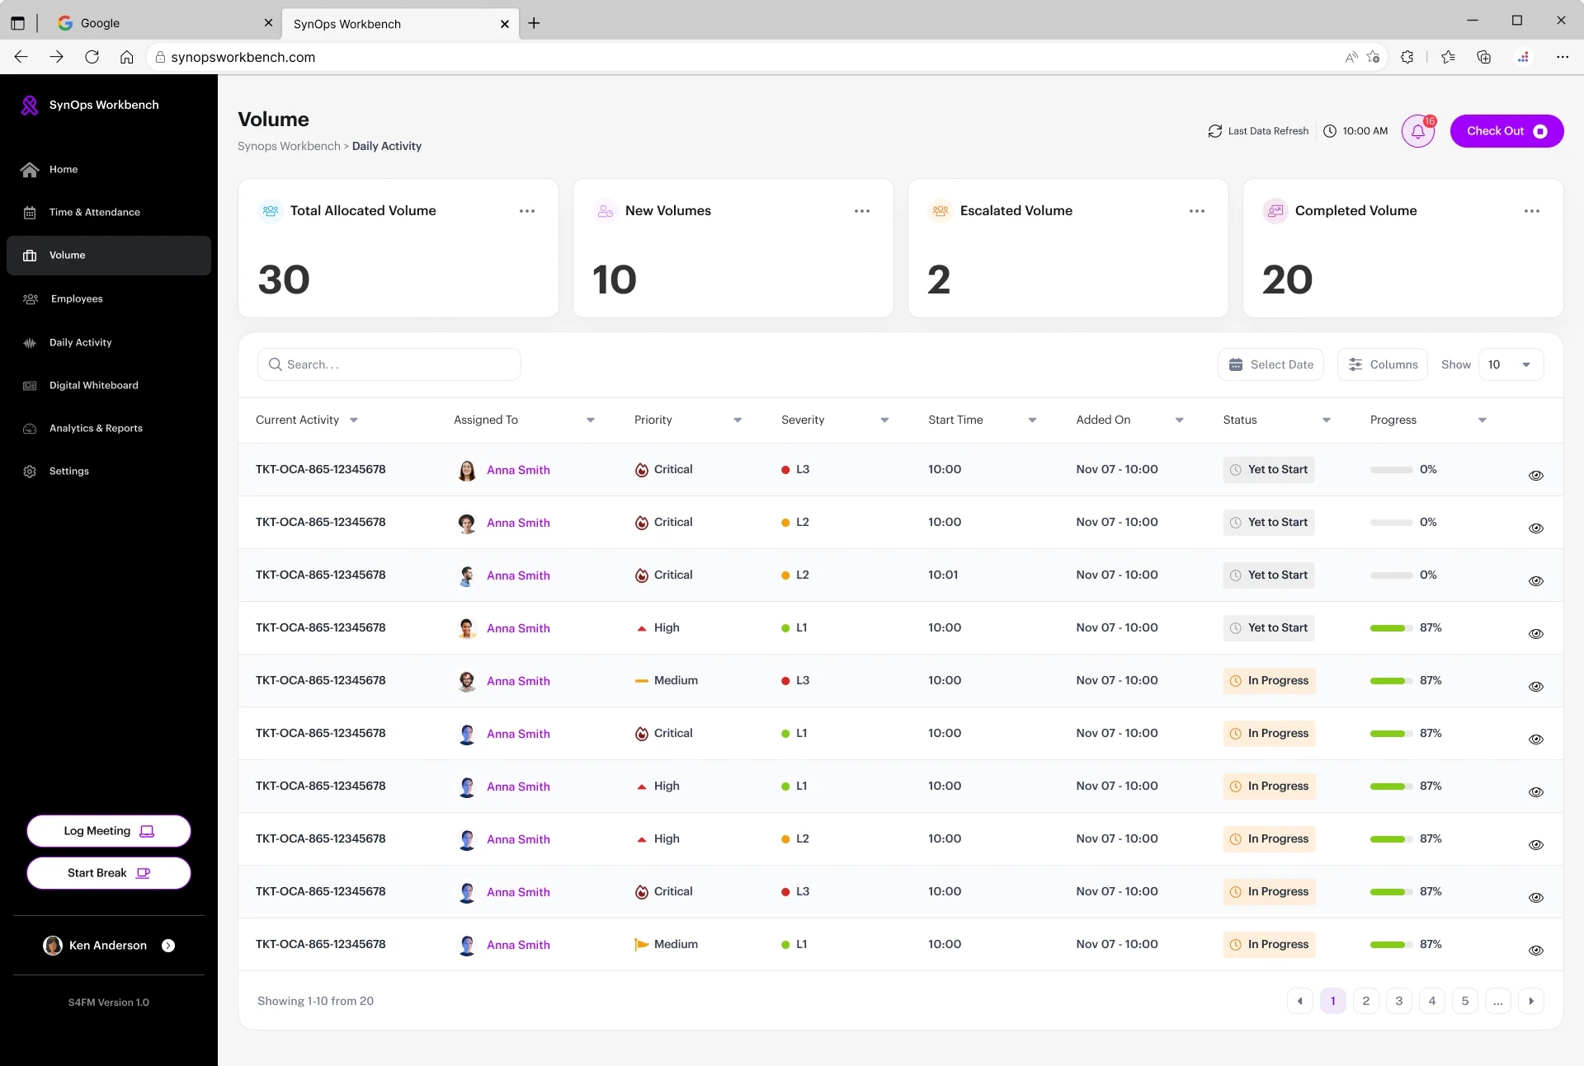Open Status column filter dropdown arrow
1584x1066 pixels.
[1327, 420]
